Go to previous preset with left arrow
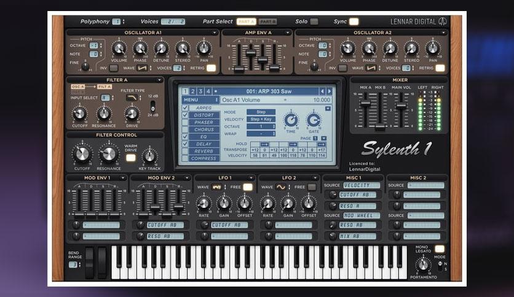The width and height of the screenshot is (514, 297). click(x=322, y=91)
